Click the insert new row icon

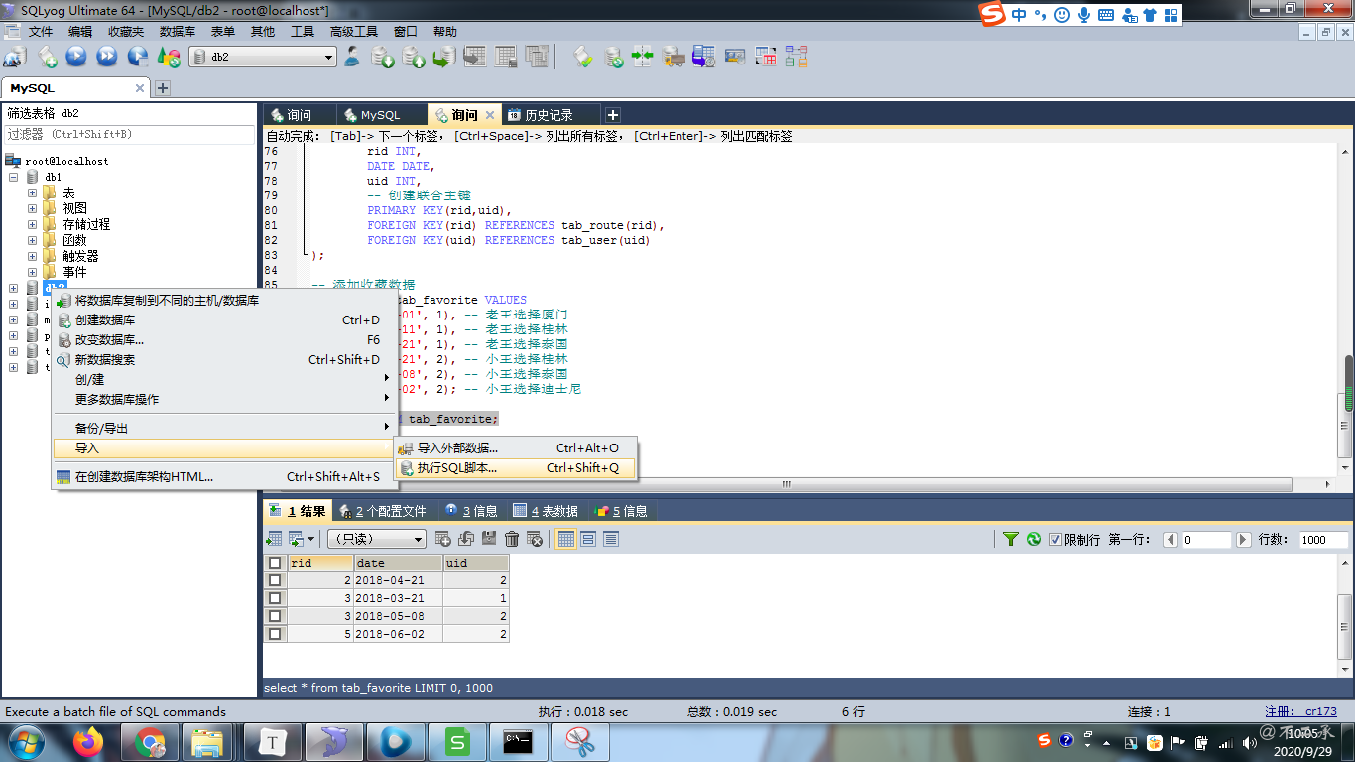pos(443,539)
